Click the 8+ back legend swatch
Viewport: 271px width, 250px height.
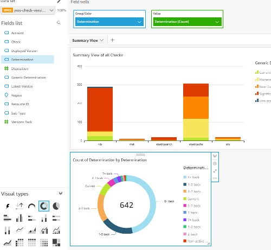(185, 177)
